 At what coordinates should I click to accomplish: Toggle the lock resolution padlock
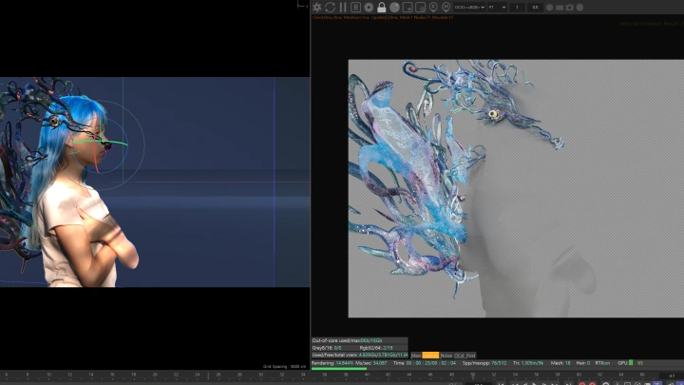[381, 7]
